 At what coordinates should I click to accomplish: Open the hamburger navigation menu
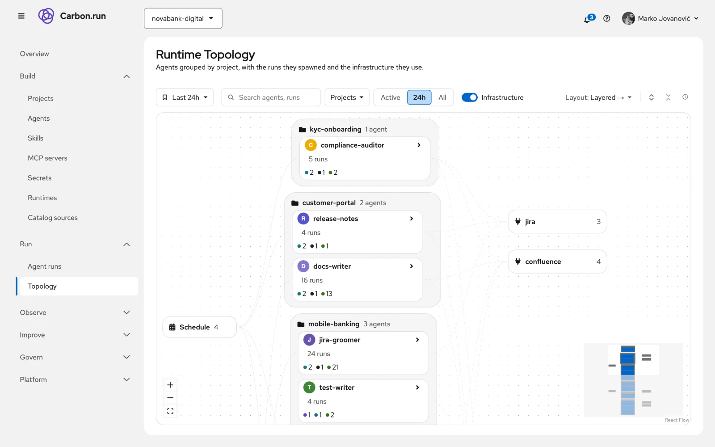tap(21, 16)
